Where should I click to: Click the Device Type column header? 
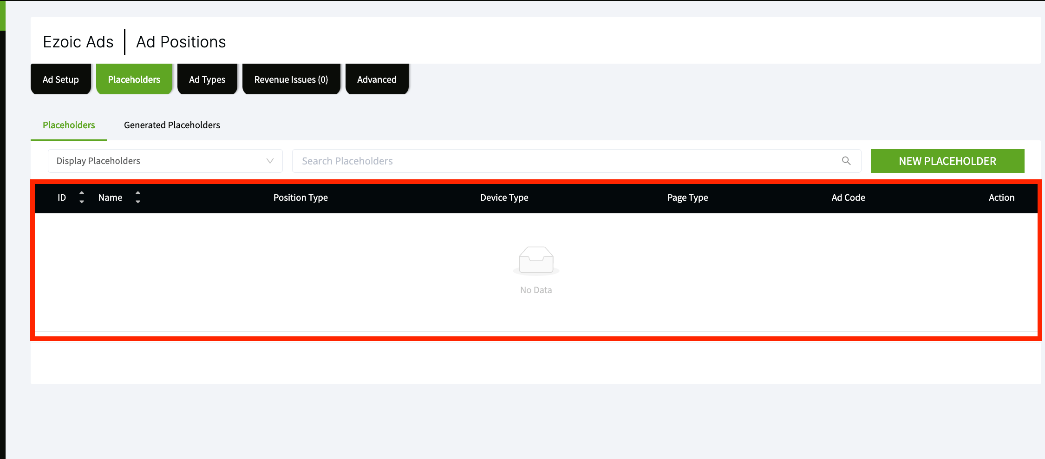pos(504,197)
